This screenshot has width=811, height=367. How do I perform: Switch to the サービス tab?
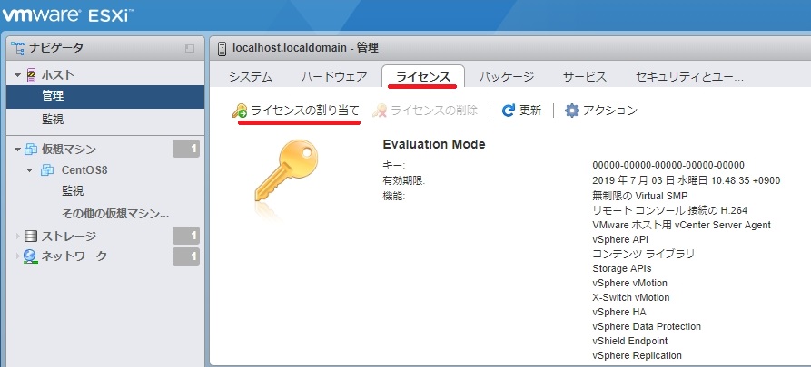tap(585, 77)
